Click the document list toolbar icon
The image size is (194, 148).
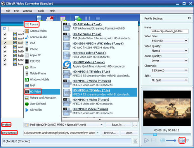pos(63,18)
